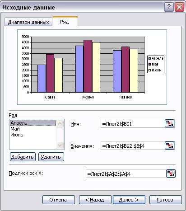Click the range selector icon beside Значения field
Image resolution: width=186 pixels, height=211 pixels.
tap(170, 145)
